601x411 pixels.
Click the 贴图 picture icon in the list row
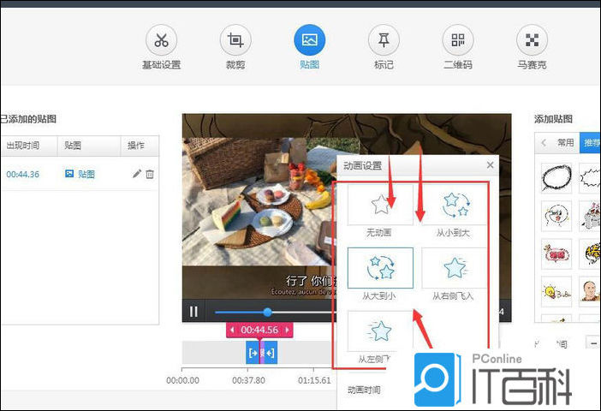tap(69, 174)
